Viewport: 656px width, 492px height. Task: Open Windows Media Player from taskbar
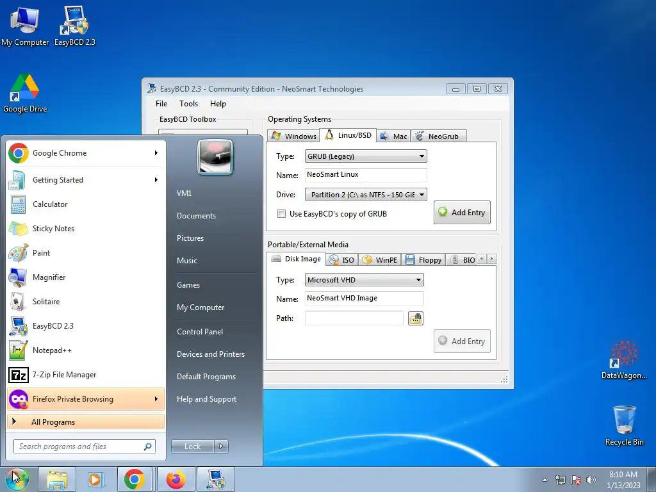tap(95, 479)
